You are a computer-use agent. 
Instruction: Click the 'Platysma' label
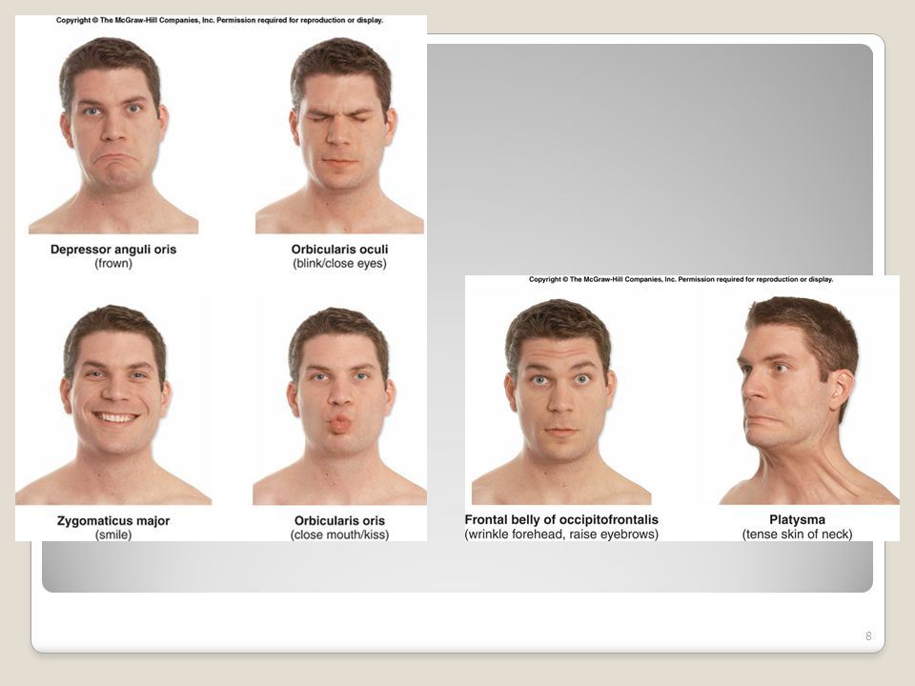pyautogui.click(x=797, y=519)
